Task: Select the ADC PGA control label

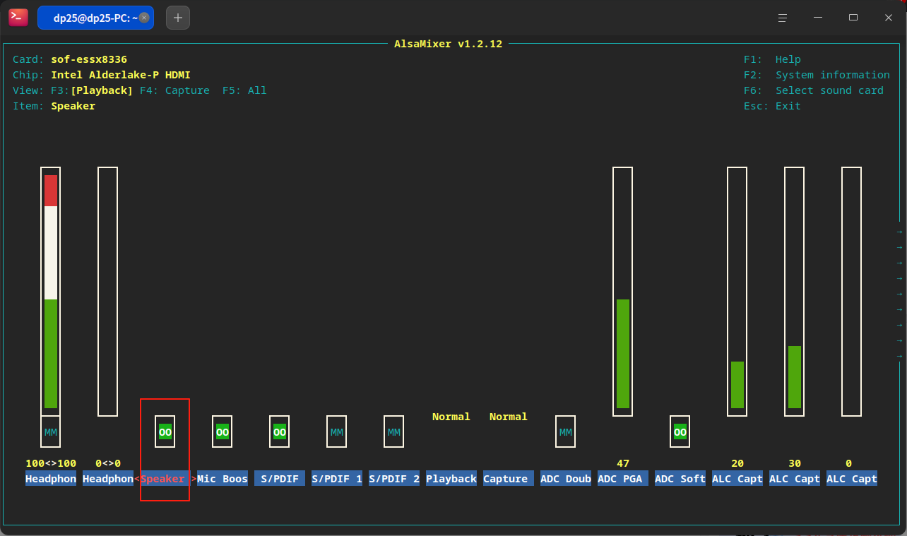Action: pos(623,479)
